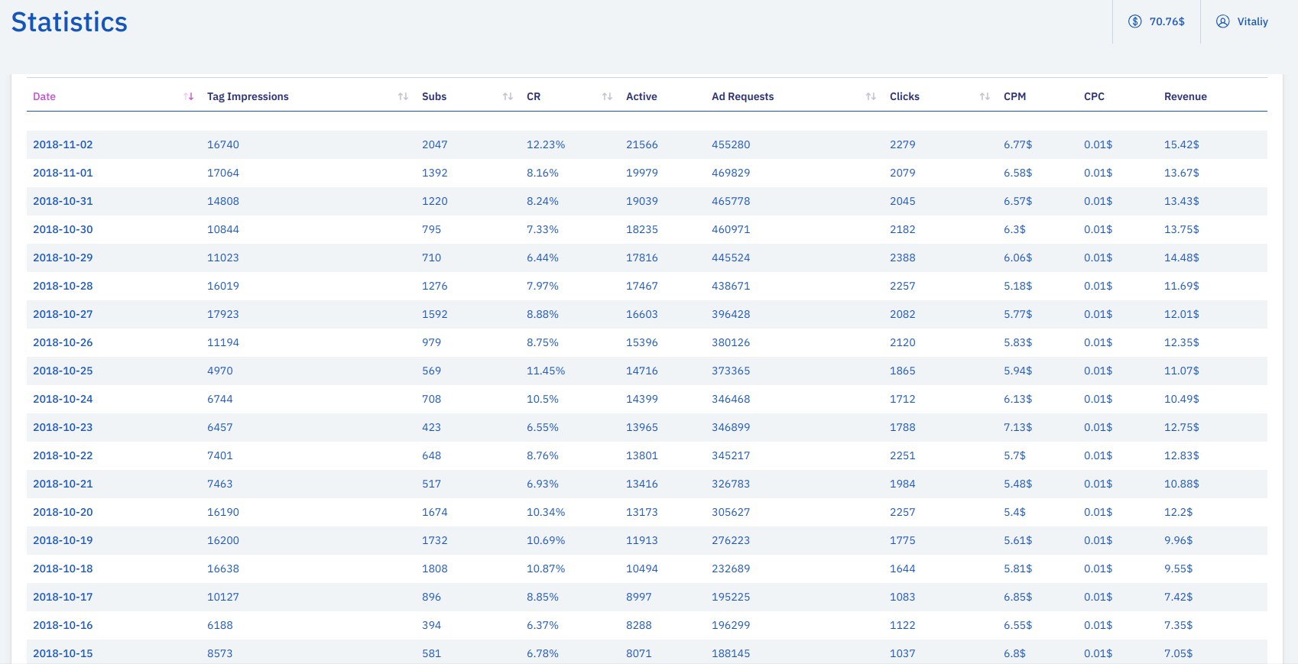Click the Ad Requests column header
This screenshot has width=1298, height=664.
pyautogui.click(x=742, y=96)
